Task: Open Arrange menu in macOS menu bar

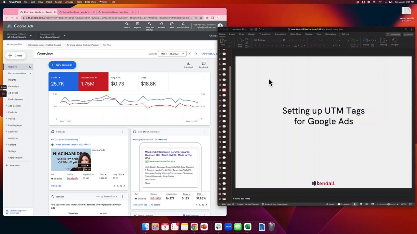Action: point(69,2)
